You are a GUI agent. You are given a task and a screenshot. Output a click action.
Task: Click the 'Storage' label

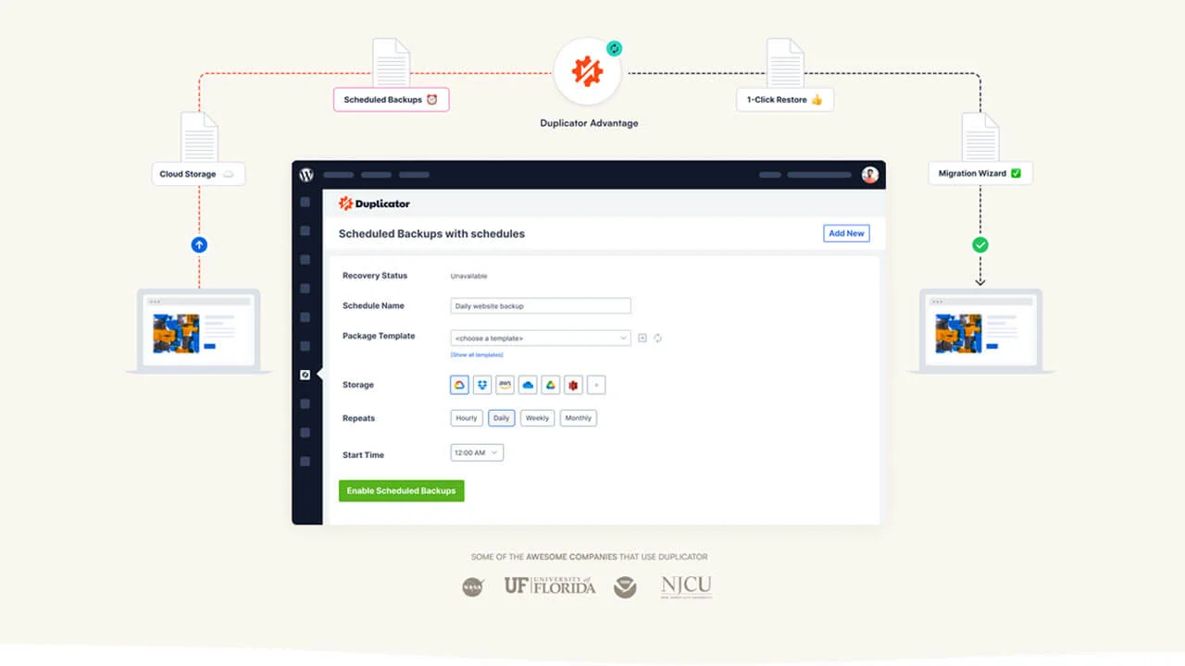(358, 385)
